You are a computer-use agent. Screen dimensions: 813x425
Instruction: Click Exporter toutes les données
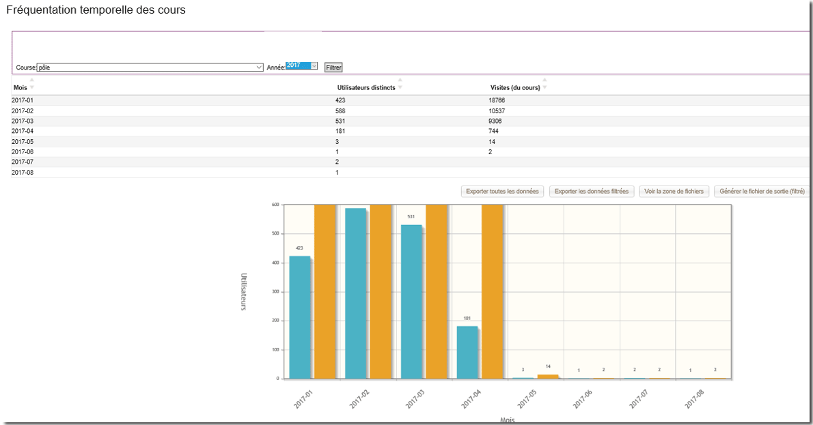[502, 192]
